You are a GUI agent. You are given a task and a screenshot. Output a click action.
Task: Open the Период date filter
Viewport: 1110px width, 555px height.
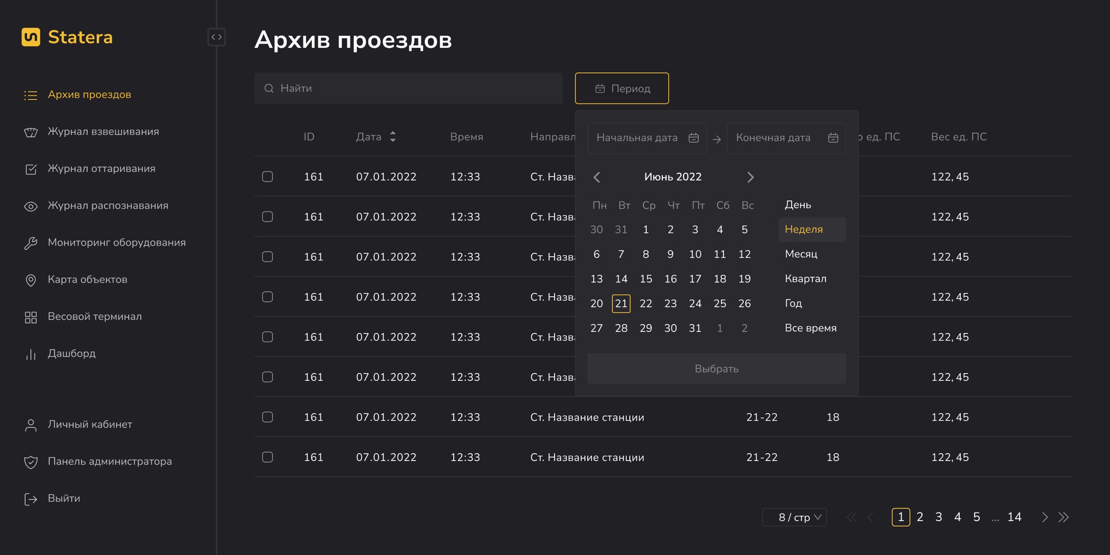pyautogui.click(x=622, y=88)
